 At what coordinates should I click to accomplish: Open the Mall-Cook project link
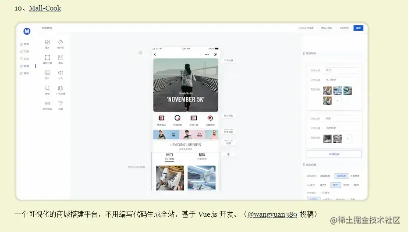coord(45,8)
